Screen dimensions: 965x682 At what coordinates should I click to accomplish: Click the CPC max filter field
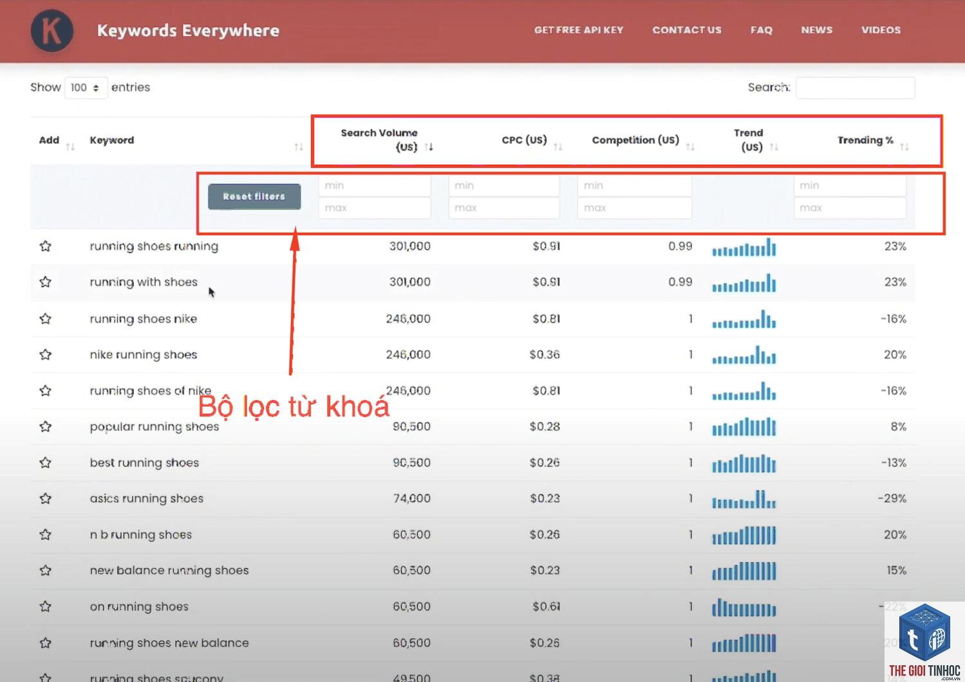[504, 208]
